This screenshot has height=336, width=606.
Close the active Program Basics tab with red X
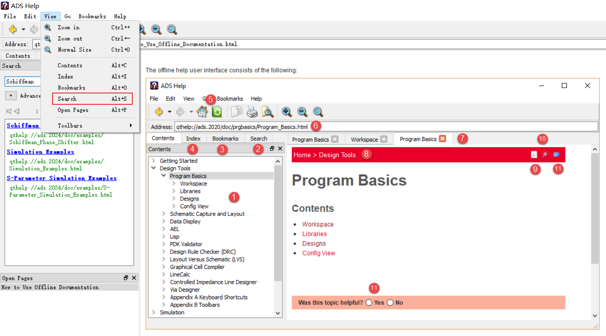(x=443, y=139)
